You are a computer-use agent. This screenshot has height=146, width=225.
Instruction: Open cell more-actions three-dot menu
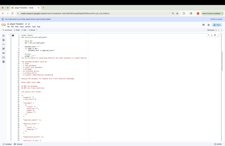coord(218,35)
